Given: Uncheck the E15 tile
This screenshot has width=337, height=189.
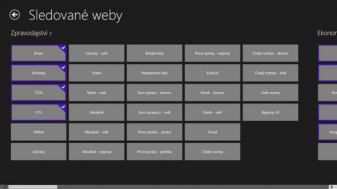Looking at the screenshot, I should (x=39, y=112).
